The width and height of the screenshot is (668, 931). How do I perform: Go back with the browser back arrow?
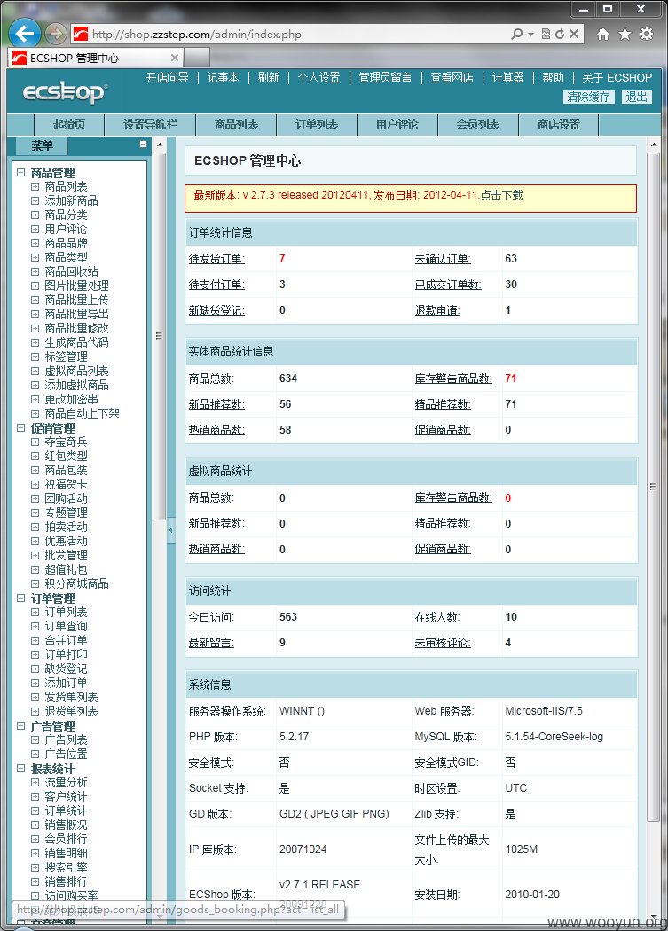click(24, 34)
